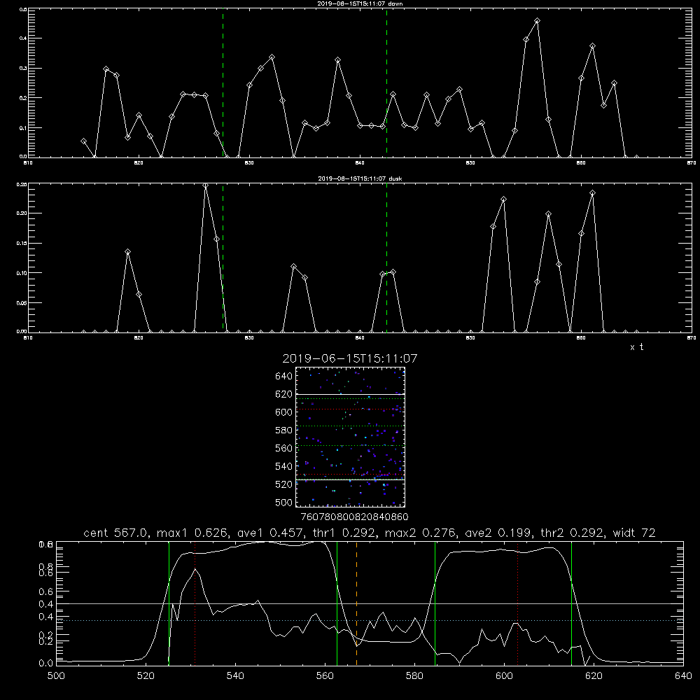Click the dusk plot title text

pyautogui.click(x=360, y=178)
